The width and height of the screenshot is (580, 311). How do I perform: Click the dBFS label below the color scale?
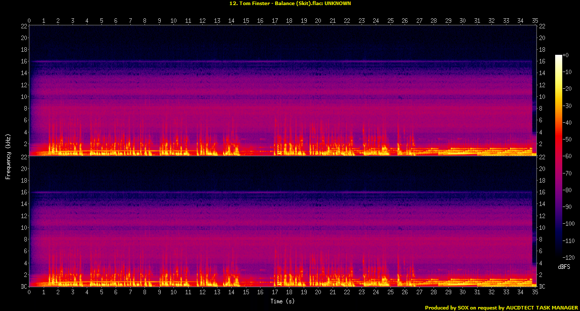[563, 266]
